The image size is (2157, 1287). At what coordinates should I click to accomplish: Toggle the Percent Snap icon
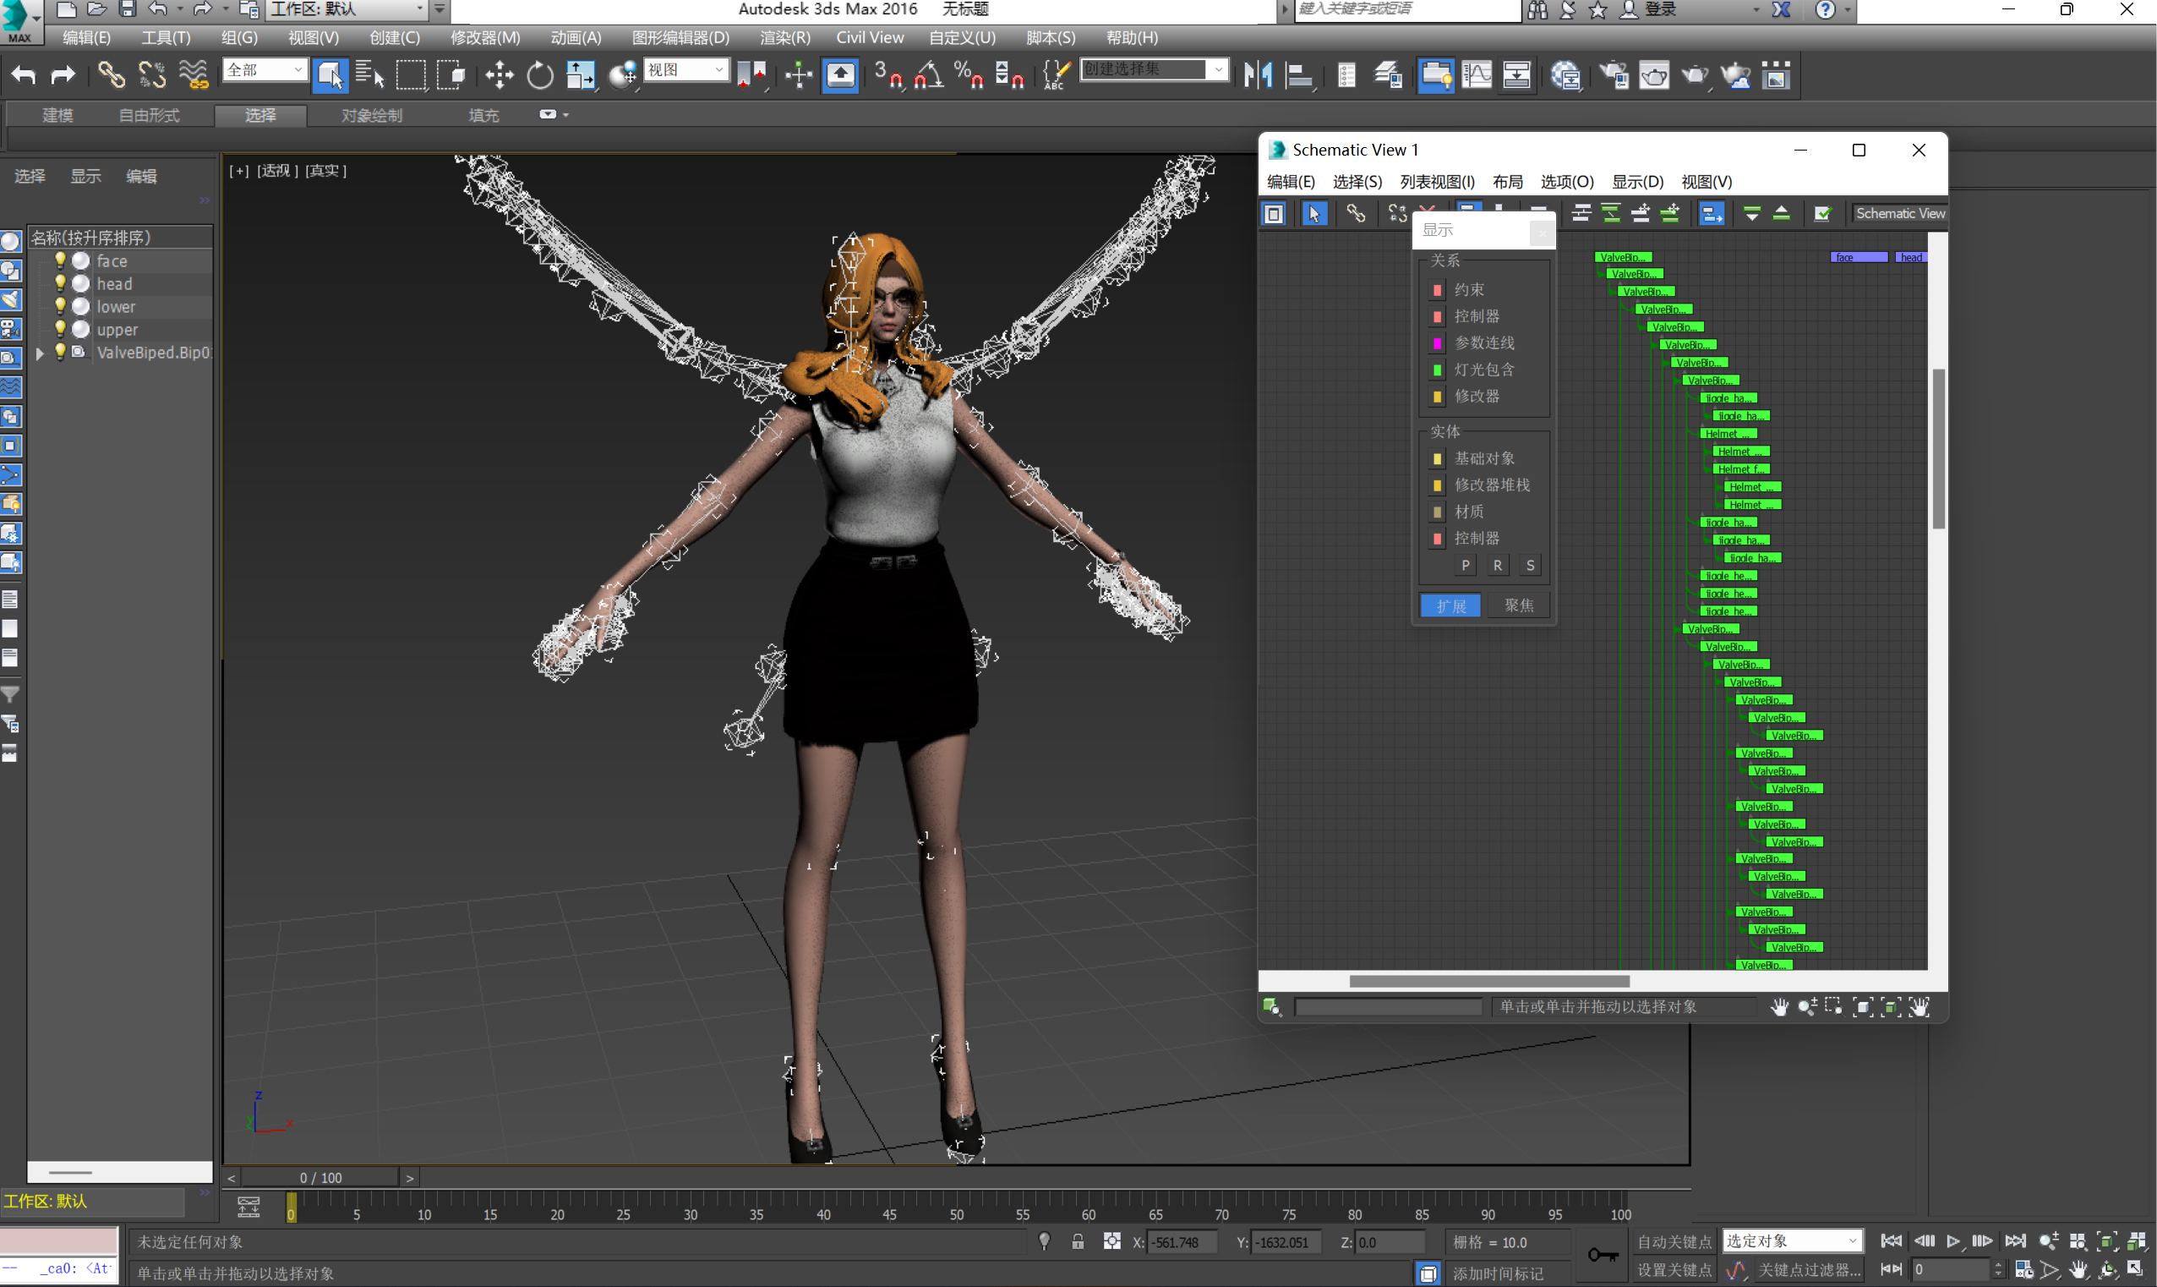pos(969,75)
